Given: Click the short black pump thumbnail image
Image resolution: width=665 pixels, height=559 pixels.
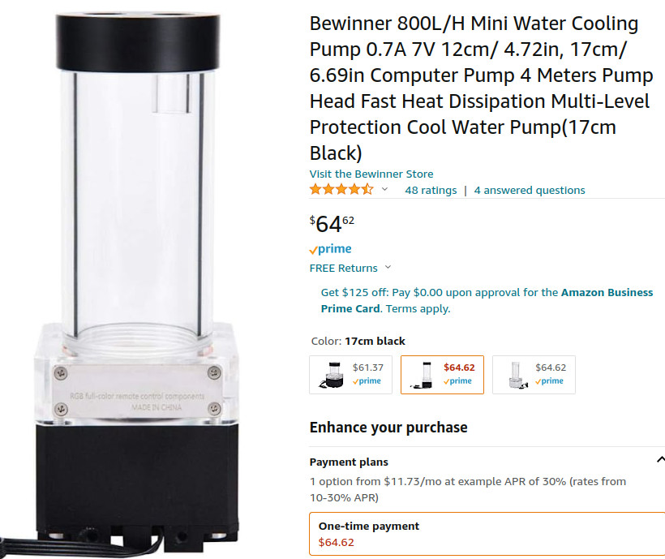Looking at the screenshot, I should click(x=332, y=375).
